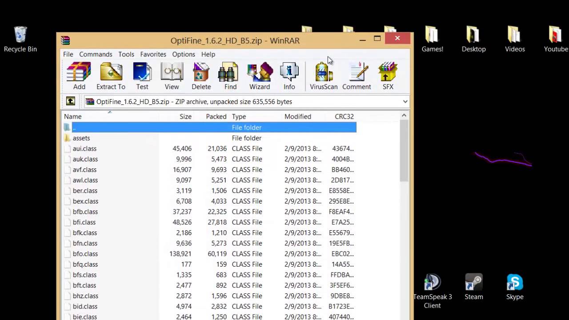
Task: Open the Youtube desktop folder
Action: point(556,39)
